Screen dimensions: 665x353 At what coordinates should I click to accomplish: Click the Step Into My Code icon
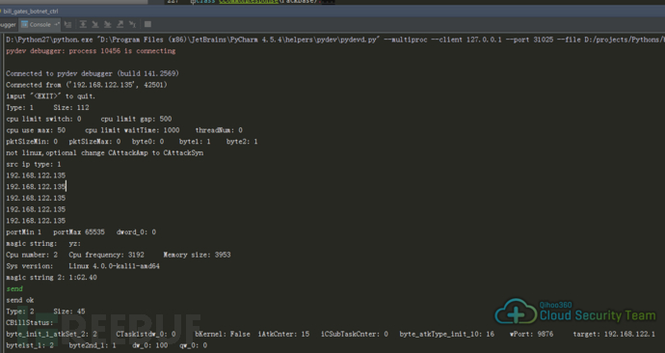(108, 24)
